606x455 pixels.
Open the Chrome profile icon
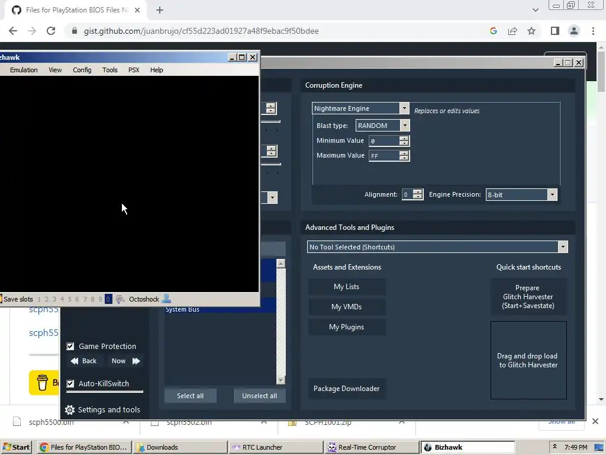coord(574,31)
